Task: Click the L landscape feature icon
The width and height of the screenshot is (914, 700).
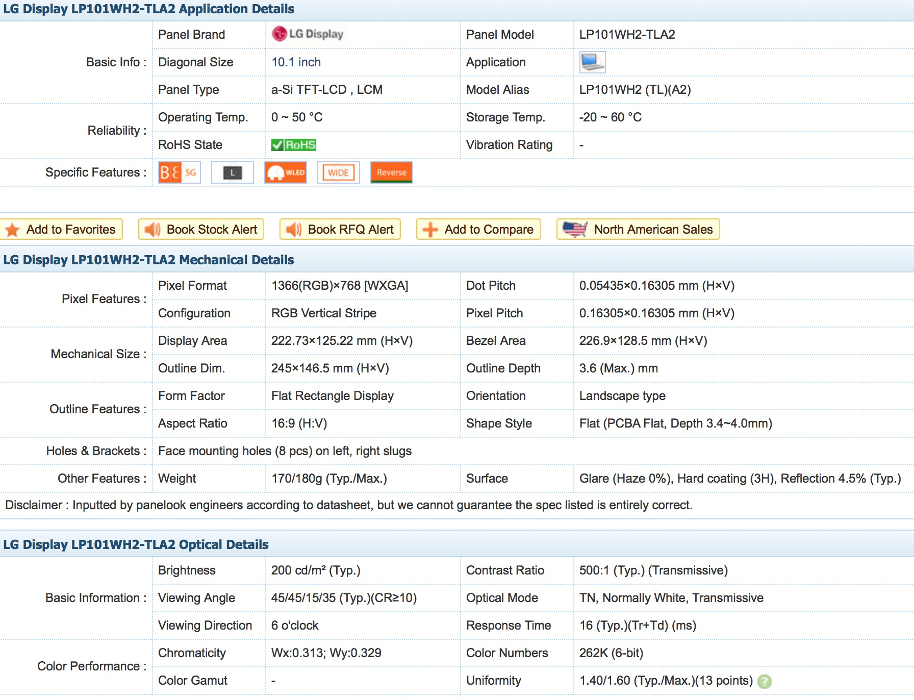Action: pyautogui.click(x=232, y=172)
